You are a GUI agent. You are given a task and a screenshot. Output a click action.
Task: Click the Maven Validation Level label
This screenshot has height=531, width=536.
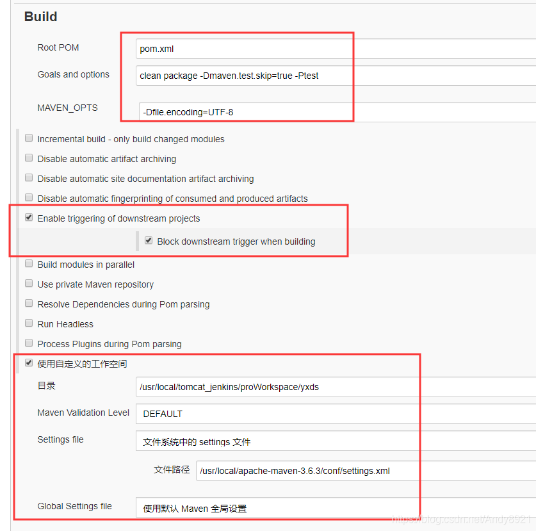[83, 413]
